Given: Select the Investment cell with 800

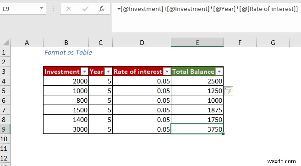Looking at the screenshot, I should [x=66, y=100].
